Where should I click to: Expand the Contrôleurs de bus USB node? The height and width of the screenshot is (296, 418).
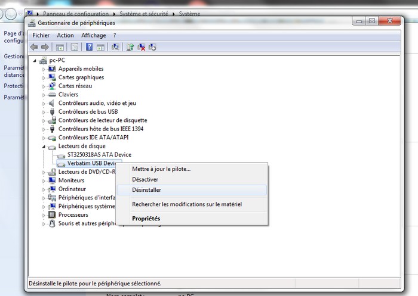tap(44, 112)
